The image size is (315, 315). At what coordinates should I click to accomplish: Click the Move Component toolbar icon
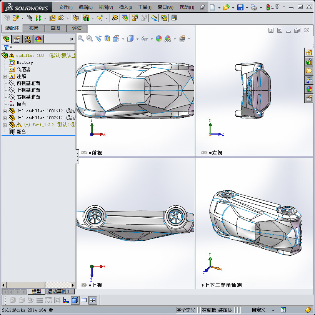(61, 18)
